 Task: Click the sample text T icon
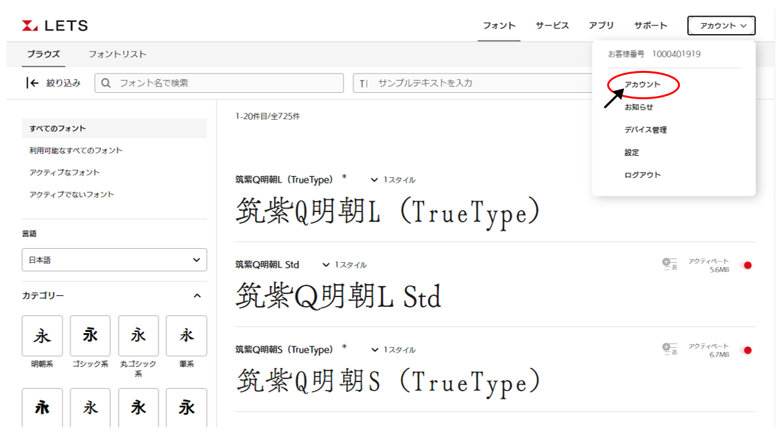click(x=364, y=83)
